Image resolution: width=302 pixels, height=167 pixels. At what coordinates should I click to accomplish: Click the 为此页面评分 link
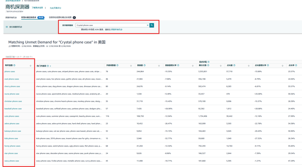point(55,8)
